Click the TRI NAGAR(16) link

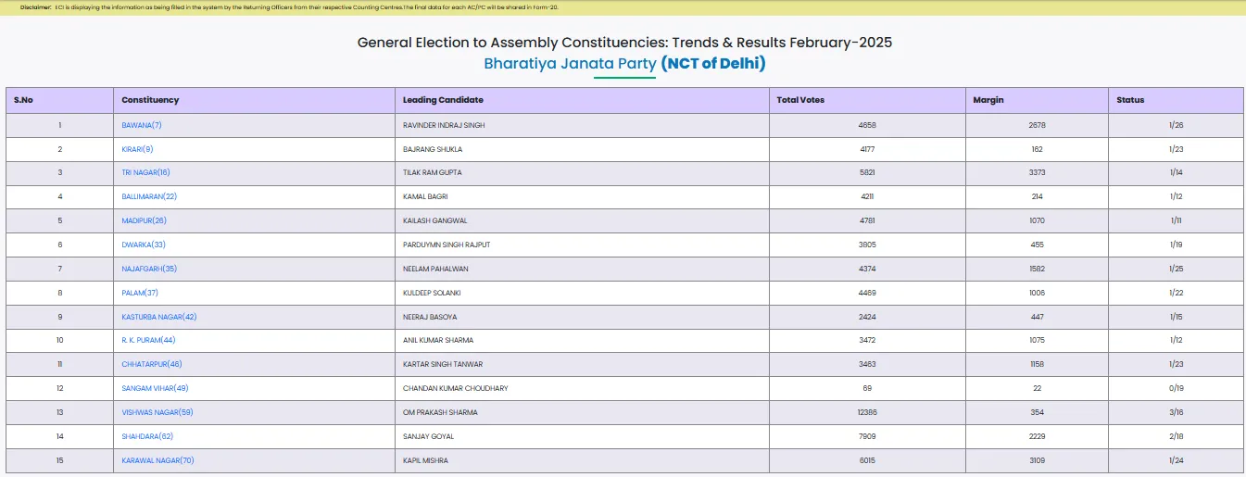coord(145,172)
